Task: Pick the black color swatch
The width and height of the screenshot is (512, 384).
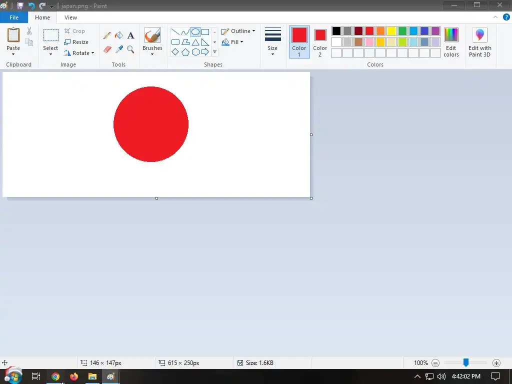Action: 336,31
